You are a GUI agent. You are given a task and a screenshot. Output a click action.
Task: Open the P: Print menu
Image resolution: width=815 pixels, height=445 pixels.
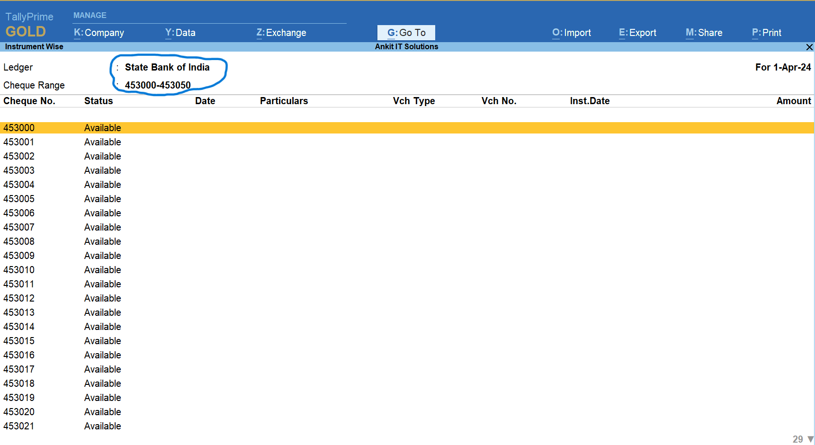click(766, 33)
